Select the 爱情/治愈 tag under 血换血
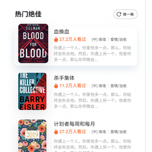152x152 pixels. [x=119, y=40]
